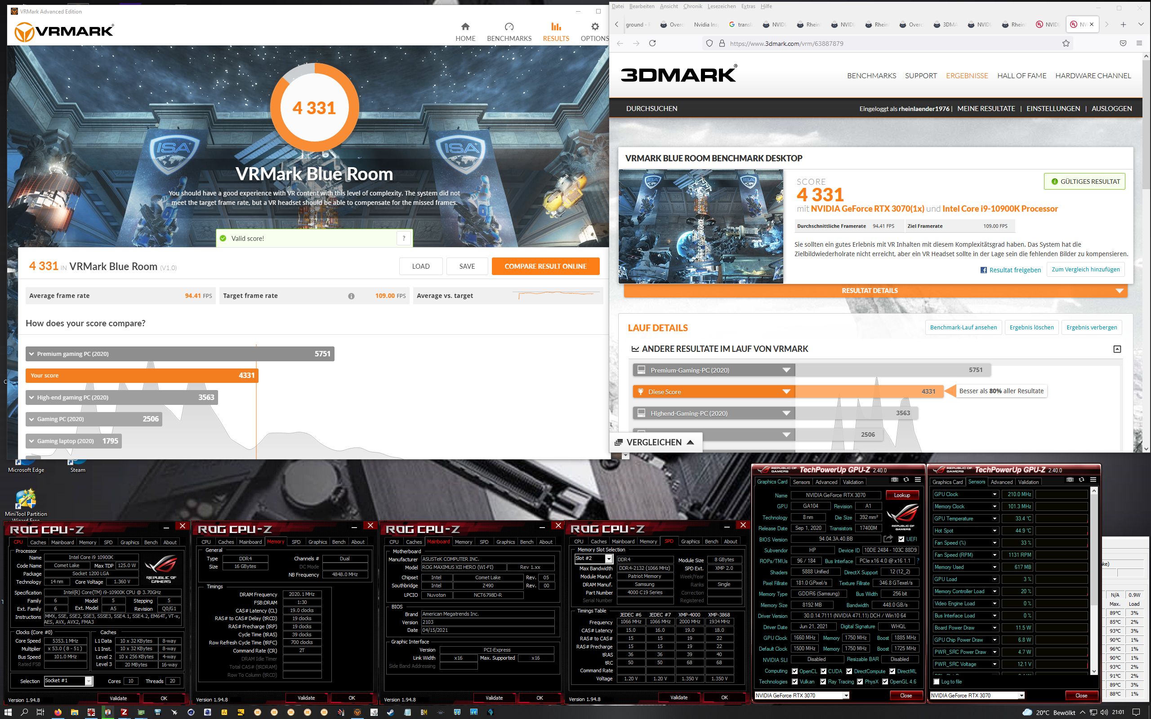Click the SAVE button in VRMark
This screenshot has width=1151, height=719.
(x=467, y=266)
